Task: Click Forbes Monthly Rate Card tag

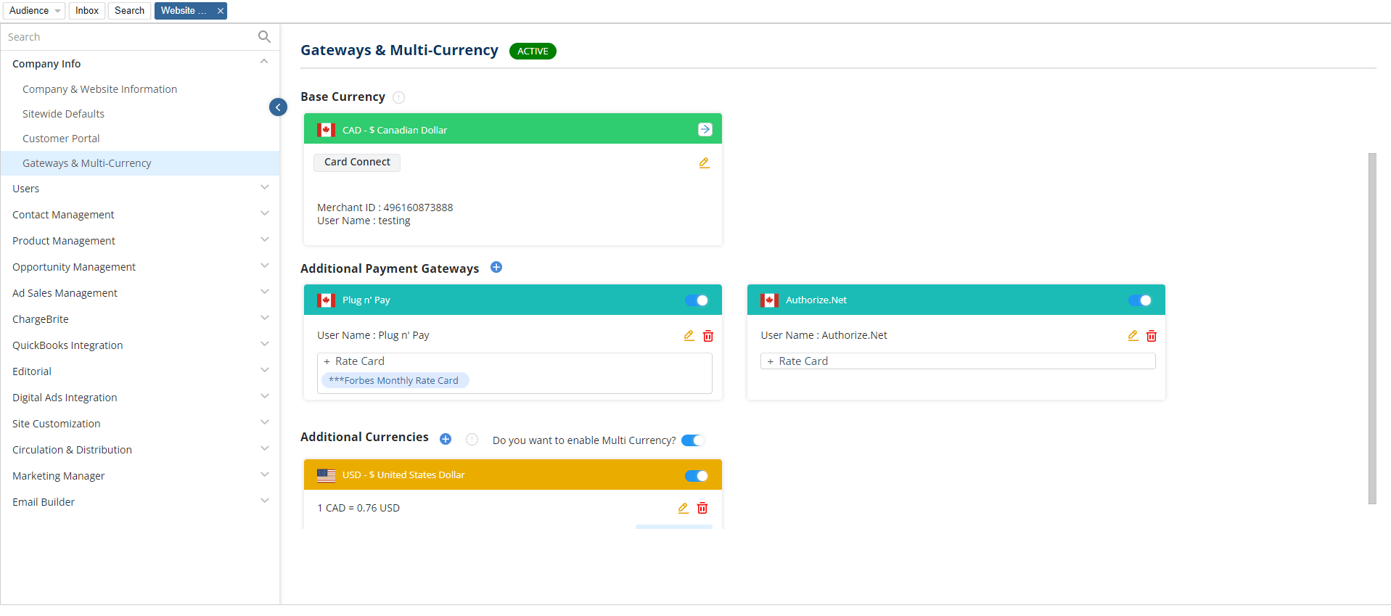Action: [x=395, y=380]
